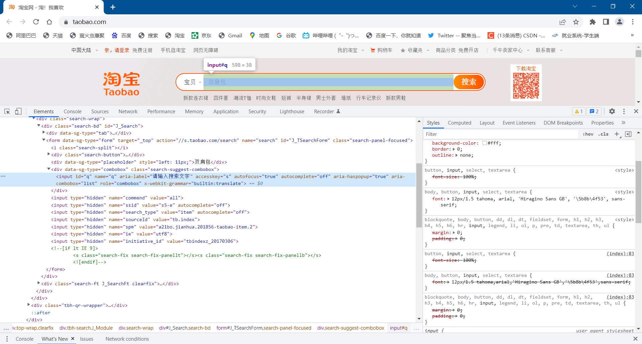This screenshot has height=344, width=642.
Task: Open the Chrome profile avatar
Action: click(x=620, y=22)
